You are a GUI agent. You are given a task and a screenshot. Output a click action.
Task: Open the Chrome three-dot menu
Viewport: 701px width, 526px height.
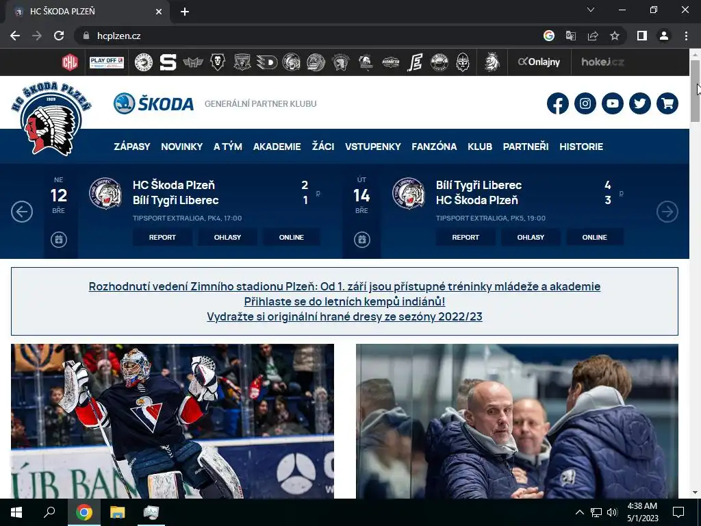pyautogui.click(x=686, y=36)
